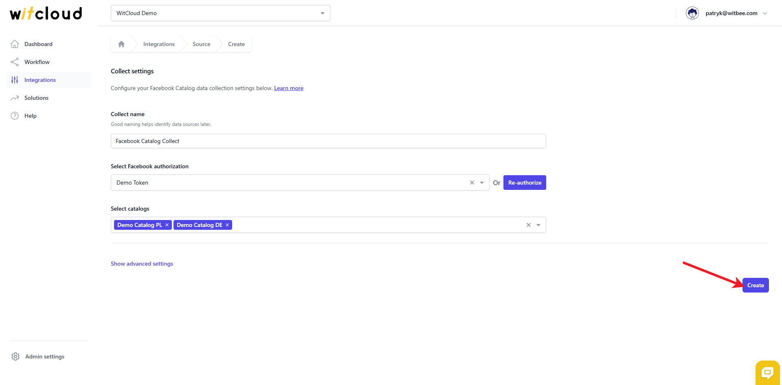
Task: Click the Collect settings heading
Action: point(132,71)
